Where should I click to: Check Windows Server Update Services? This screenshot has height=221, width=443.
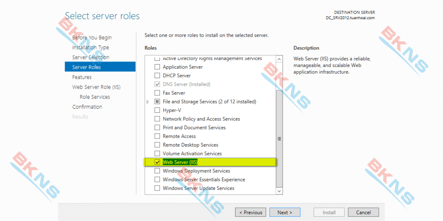coord(157,188)
